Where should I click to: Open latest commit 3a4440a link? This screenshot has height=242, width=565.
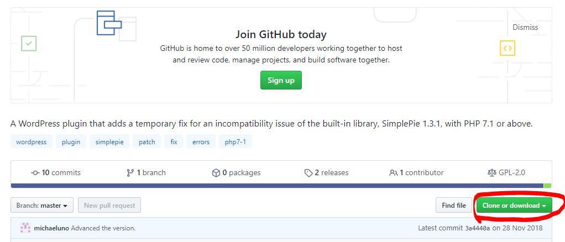coord(478,228)
